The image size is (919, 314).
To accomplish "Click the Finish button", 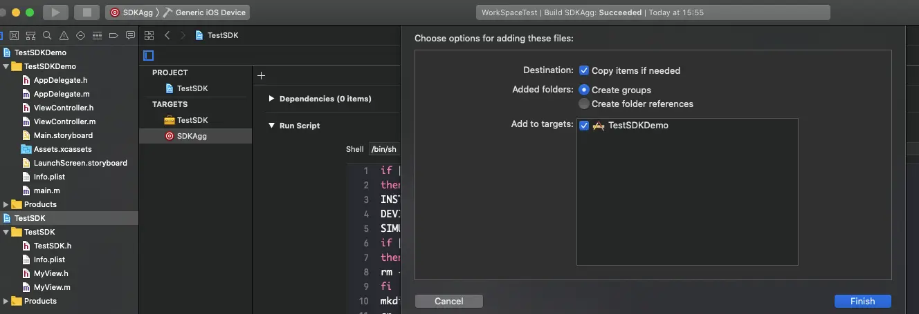I will pyautogui.click(x=862, y=301).
